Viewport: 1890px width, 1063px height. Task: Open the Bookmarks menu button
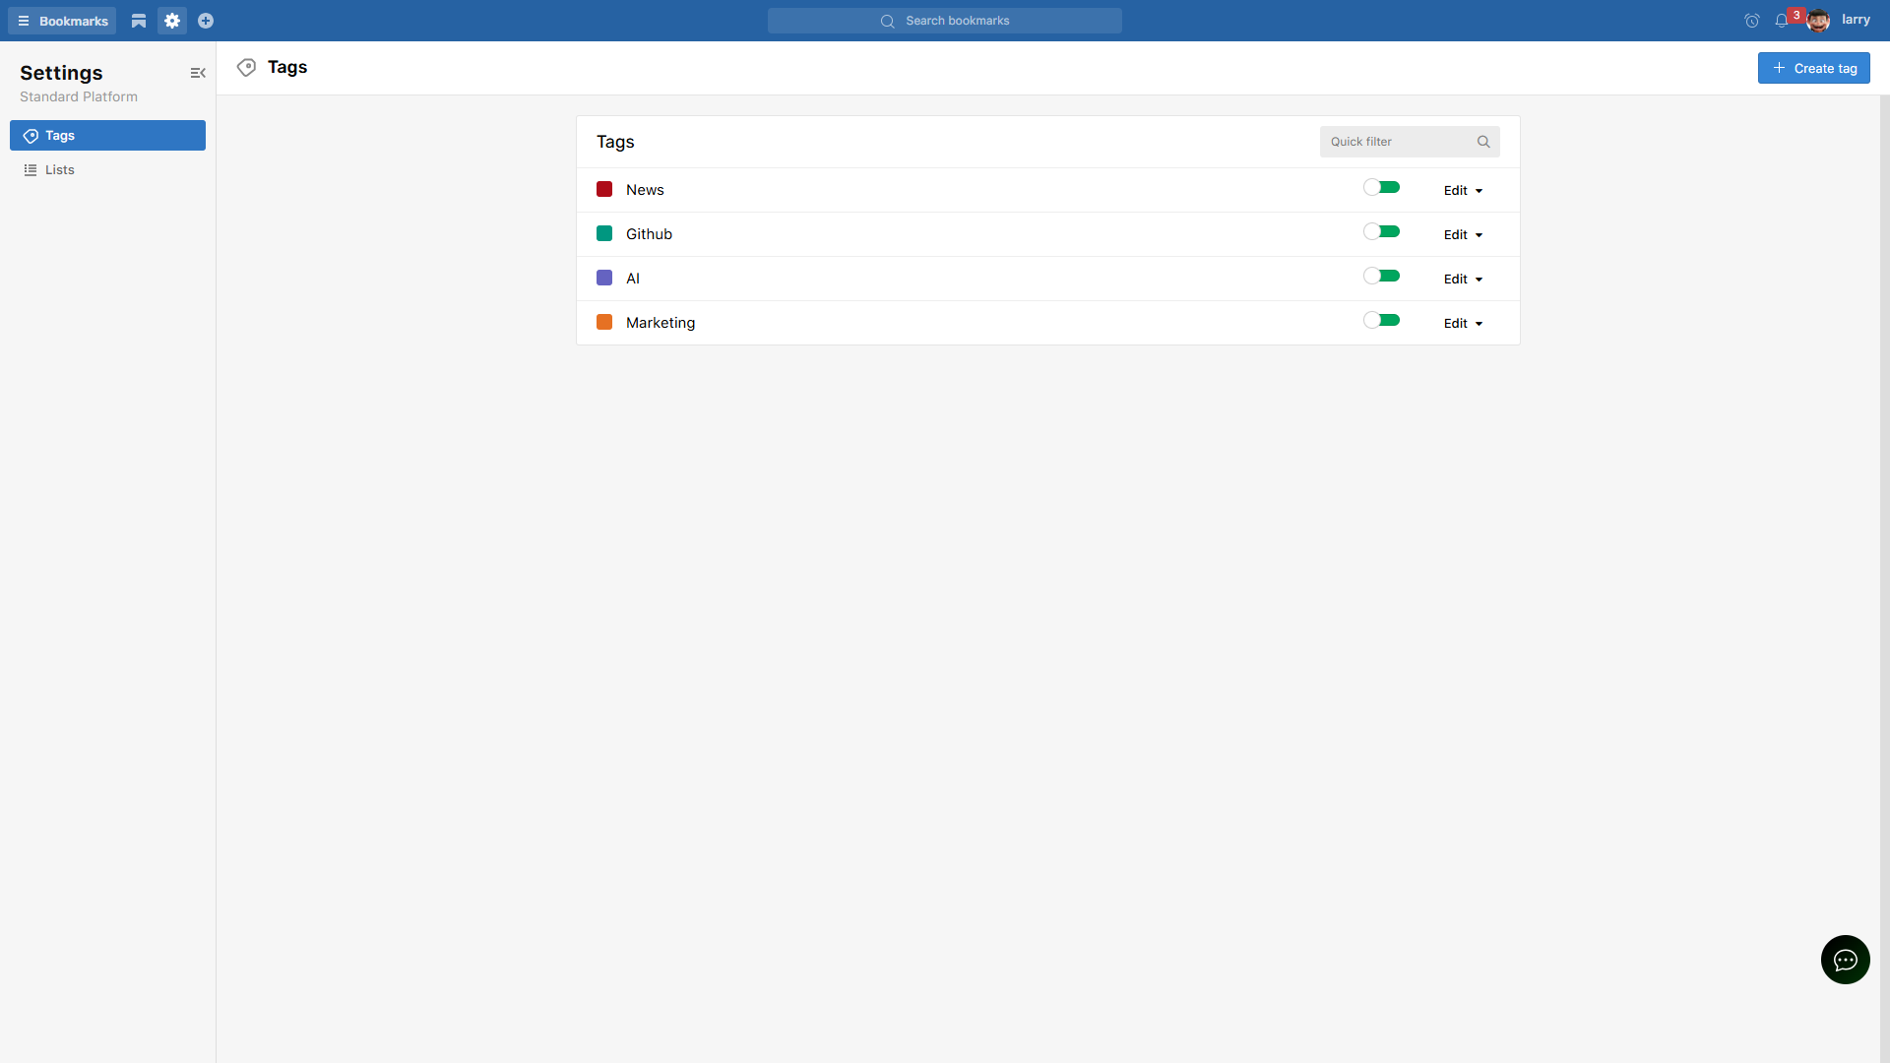62,21
